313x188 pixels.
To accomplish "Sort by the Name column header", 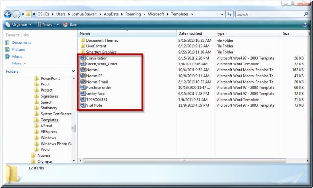I will [127, 33].
